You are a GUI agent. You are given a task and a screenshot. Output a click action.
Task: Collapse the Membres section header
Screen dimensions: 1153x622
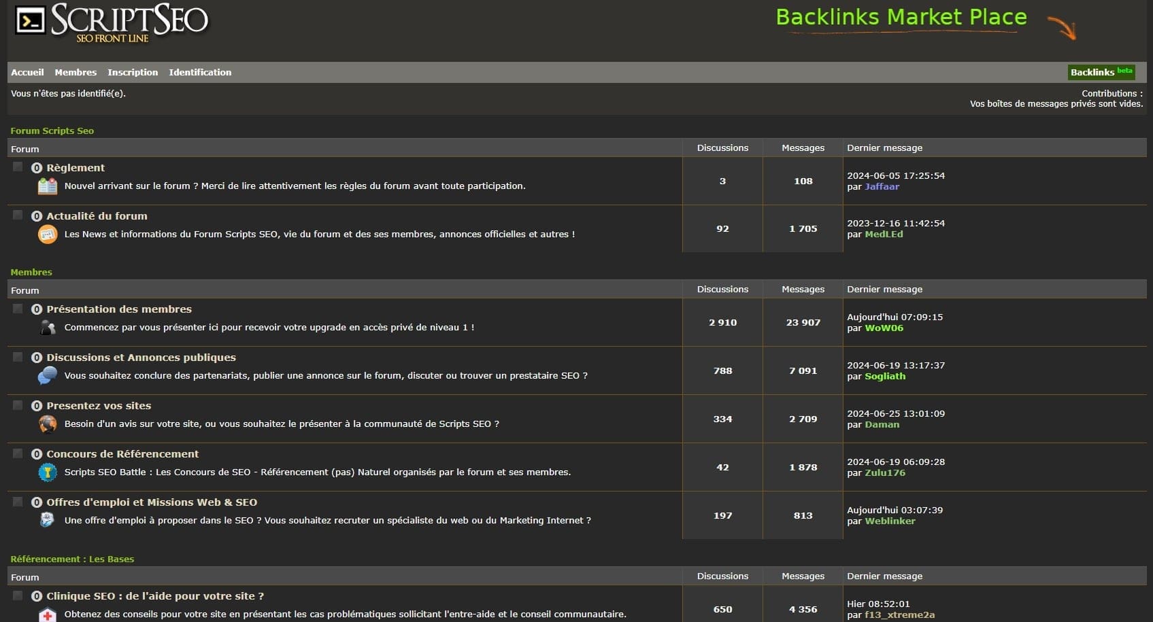(31, 272)
